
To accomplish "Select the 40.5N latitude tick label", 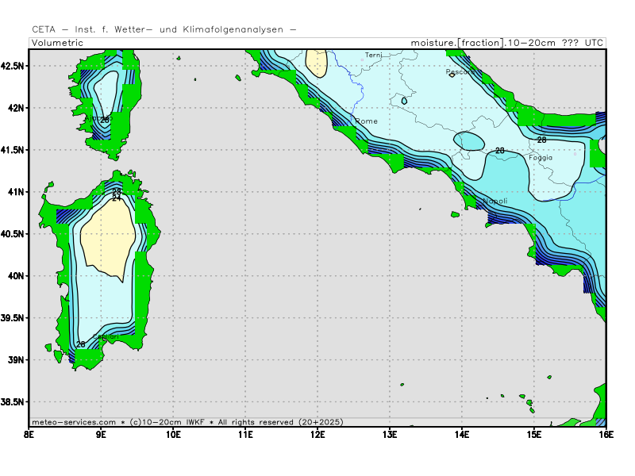I will [x=13, y=234].
